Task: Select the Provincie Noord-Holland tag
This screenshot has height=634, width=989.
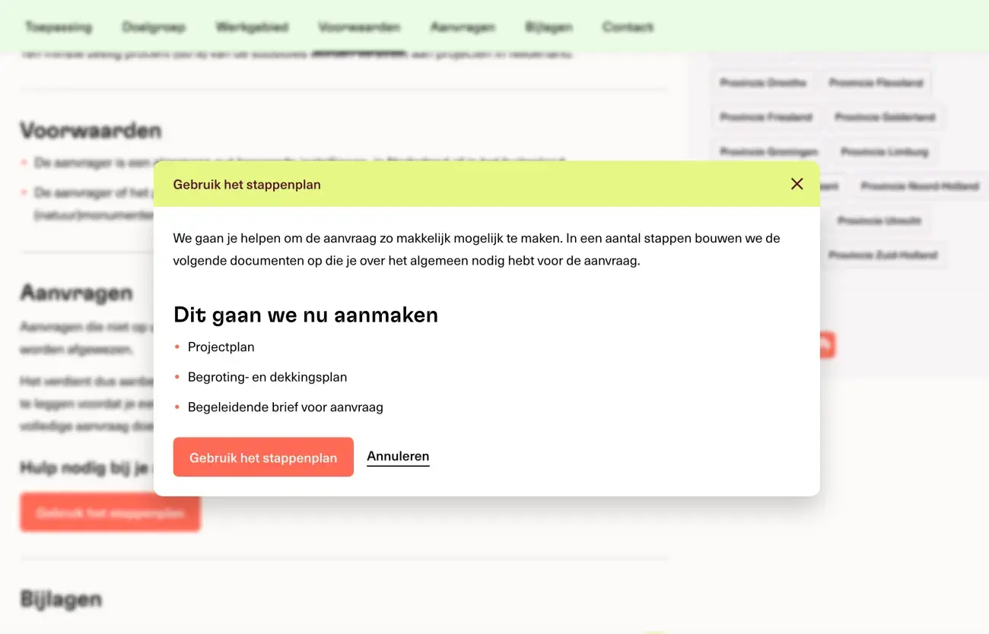Action: click(919, 185)
